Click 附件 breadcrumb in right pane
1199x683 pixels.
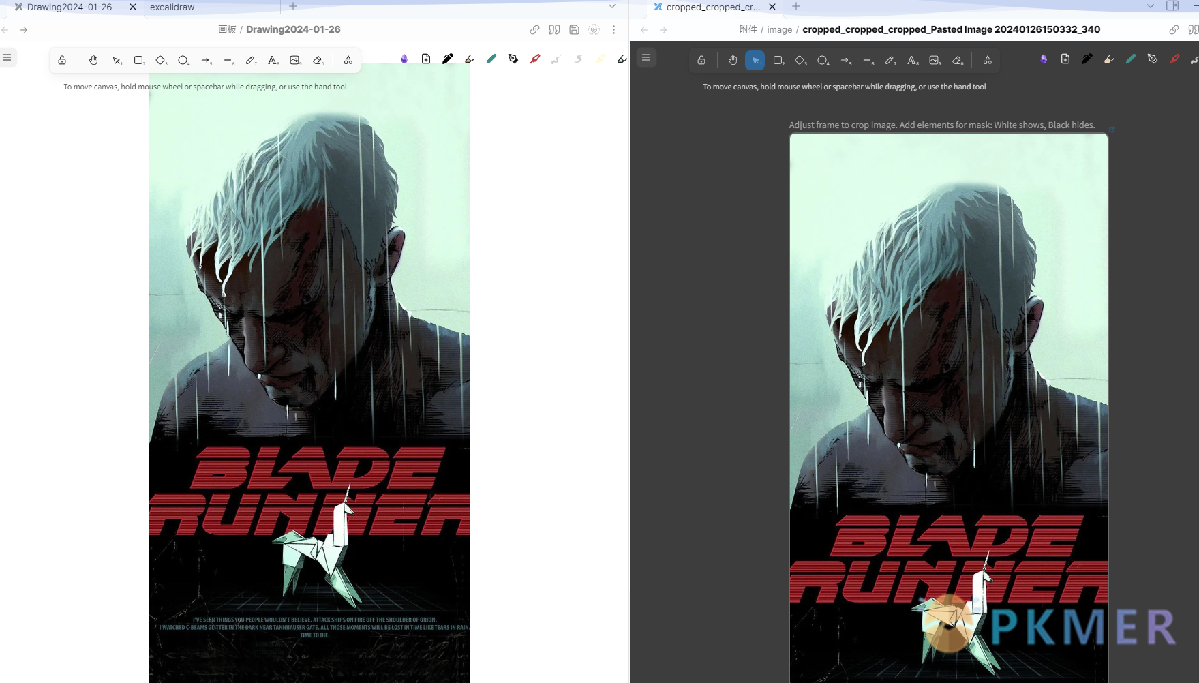pos(748,29)
